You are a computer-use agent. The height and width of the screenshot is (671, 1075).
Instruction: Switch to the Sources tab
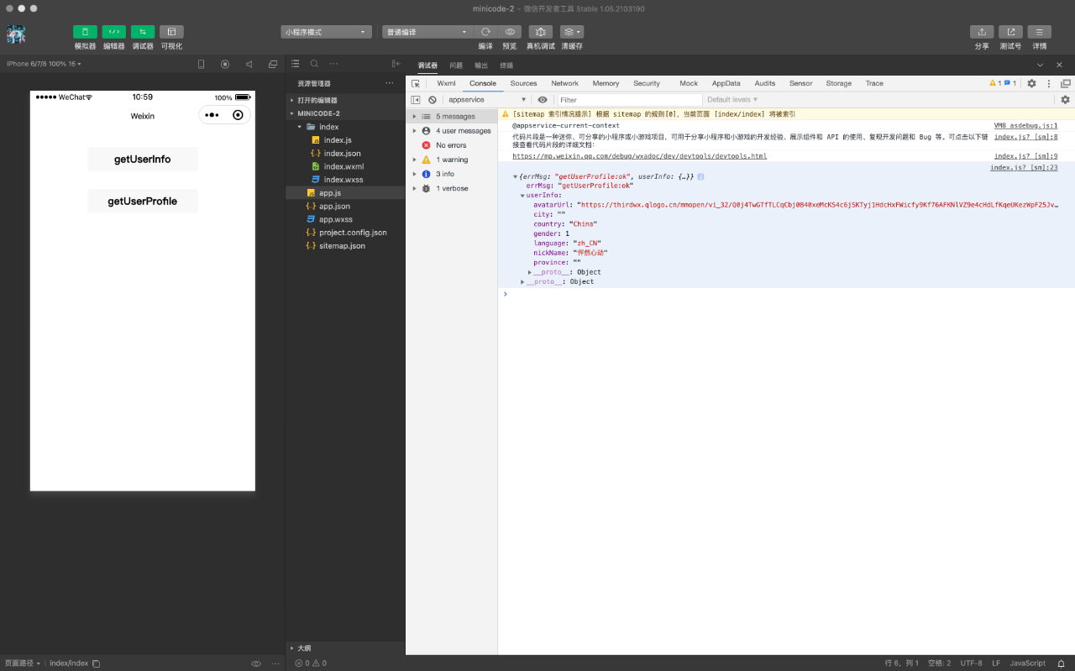click(x=523, y=83)
